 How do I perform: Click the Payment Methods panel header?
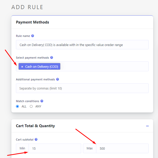click(32, 22)
